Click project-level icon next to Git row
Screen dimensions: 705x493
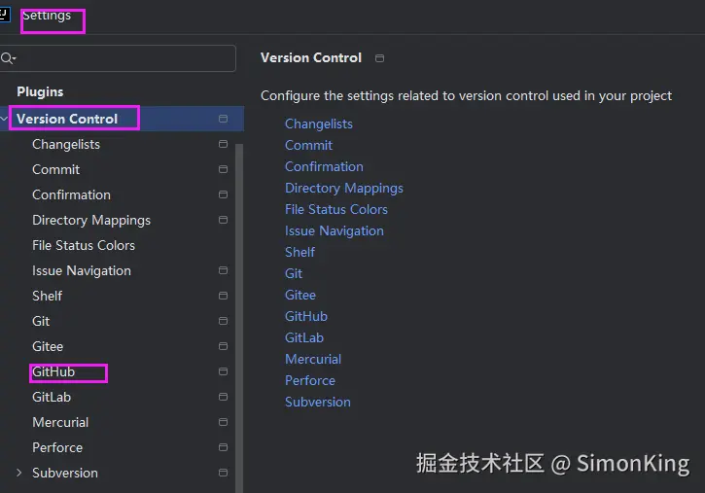pyautogui.click(x=223, y=321)
